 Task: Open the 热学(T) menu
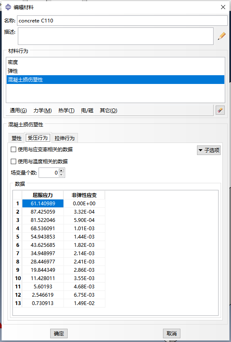(66, 111)
